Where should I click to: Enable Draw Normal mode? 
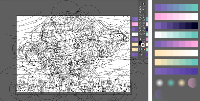(x=140, y=52)
